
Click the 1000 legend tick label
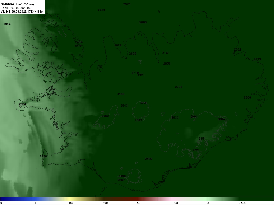tap(174, 203)
